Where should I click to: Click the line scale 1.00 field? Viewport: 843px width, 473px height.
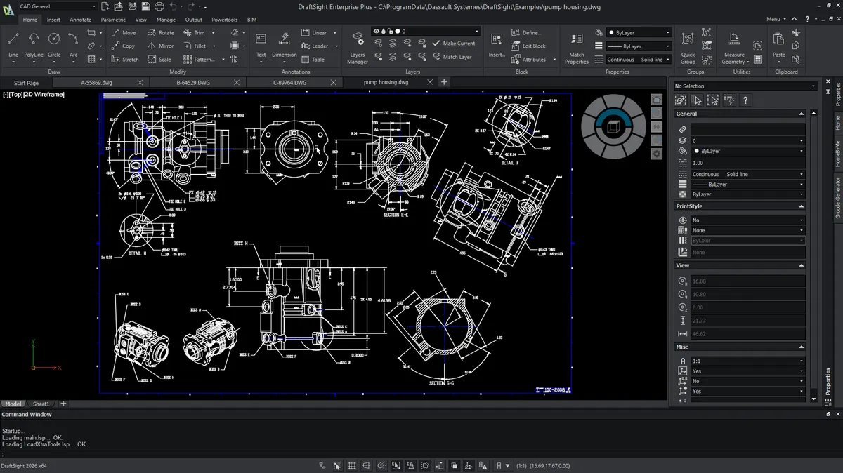[748, 163]
